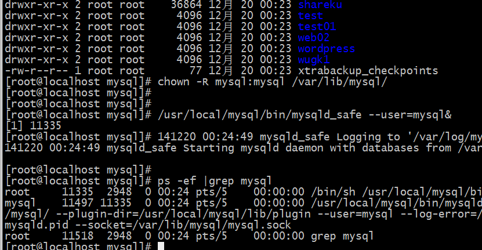Click the --socket=/var/lib/mysql/mysql.sock option
Viewport: 482px width, 250px height.
point(183,225)
